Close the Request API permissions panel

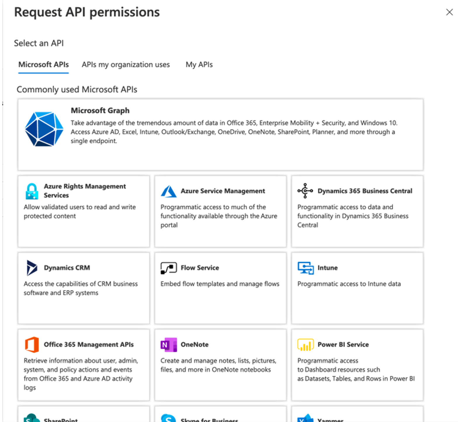point(449,12)
